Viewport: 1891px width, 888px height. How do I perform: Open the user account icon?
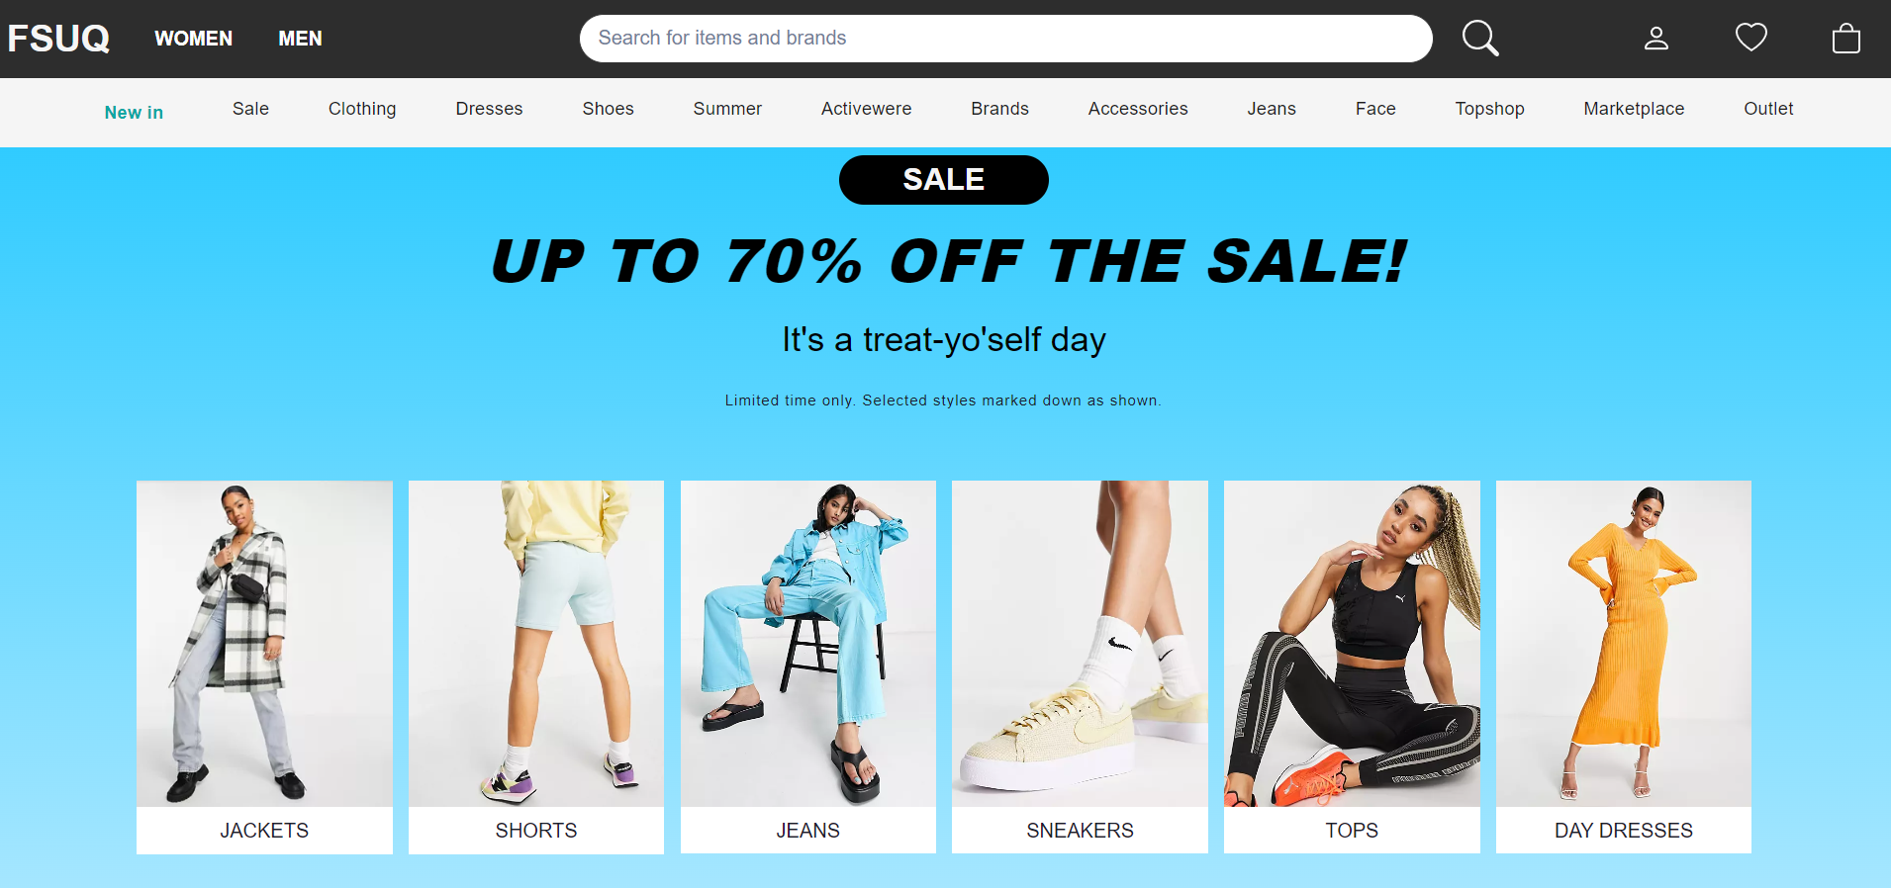[x=1656, y=39]
